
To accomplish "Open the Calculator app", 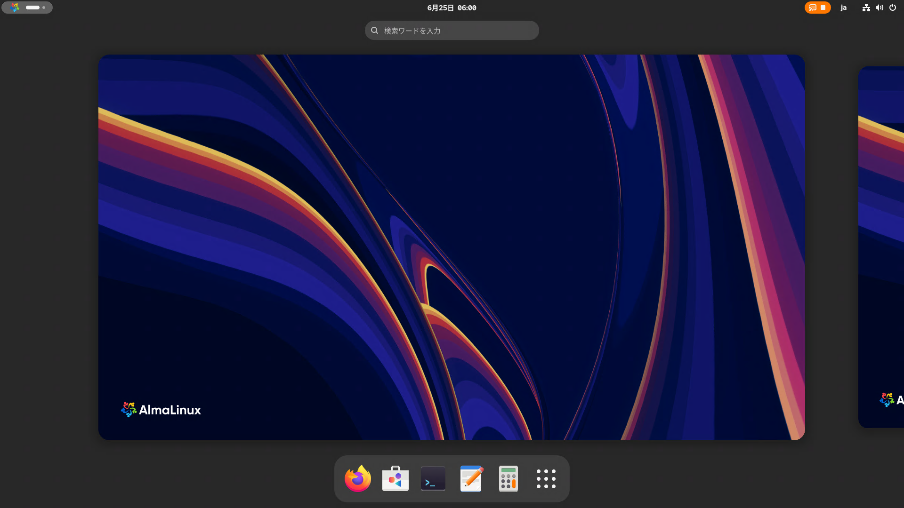I will pyautogui.click(x=508, y=479).
